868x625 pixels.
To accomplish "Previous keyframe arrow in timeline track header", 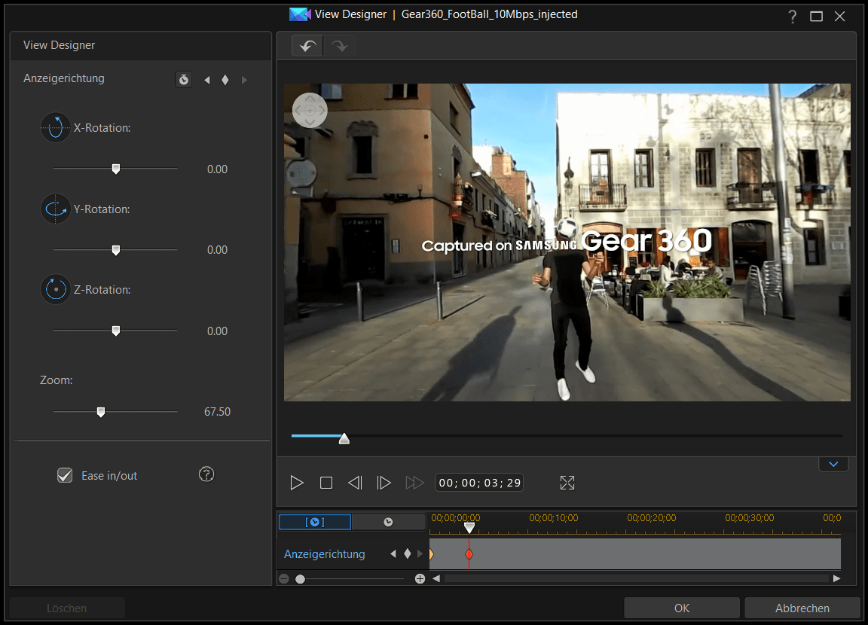I will click(x=393, y=553).
